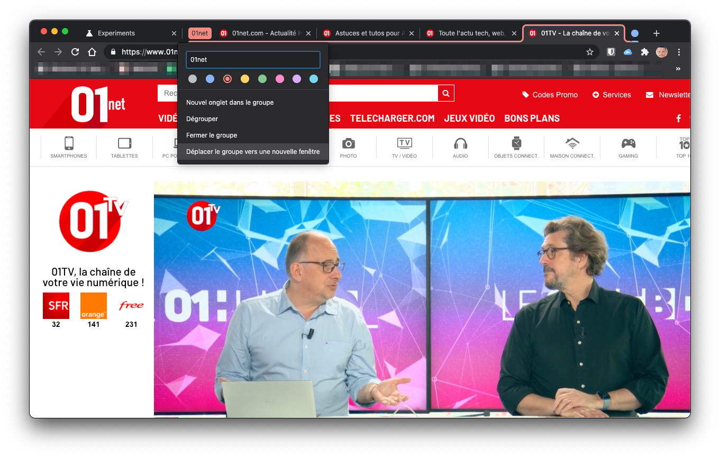Click the cloud extension icon

(628, 52)
